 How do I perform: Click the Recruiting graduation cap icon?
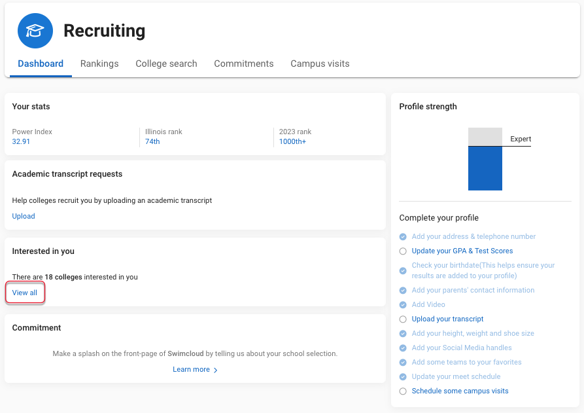35,31
